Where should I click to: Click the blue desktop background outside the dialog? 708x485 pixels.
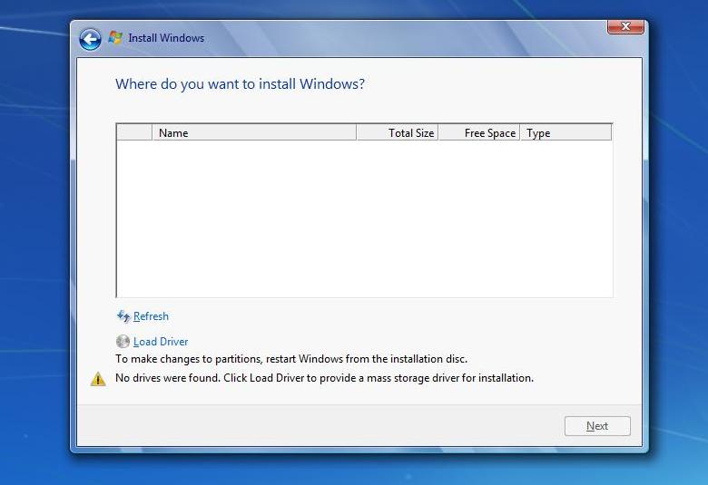click(34, 272)
